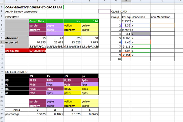
Task: Select percentage value 0.5625
Action: pyautogui.click(x=38, y=114)
